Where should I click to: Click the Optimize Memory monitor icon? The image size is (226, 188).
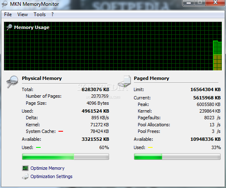tap(25, 168)
